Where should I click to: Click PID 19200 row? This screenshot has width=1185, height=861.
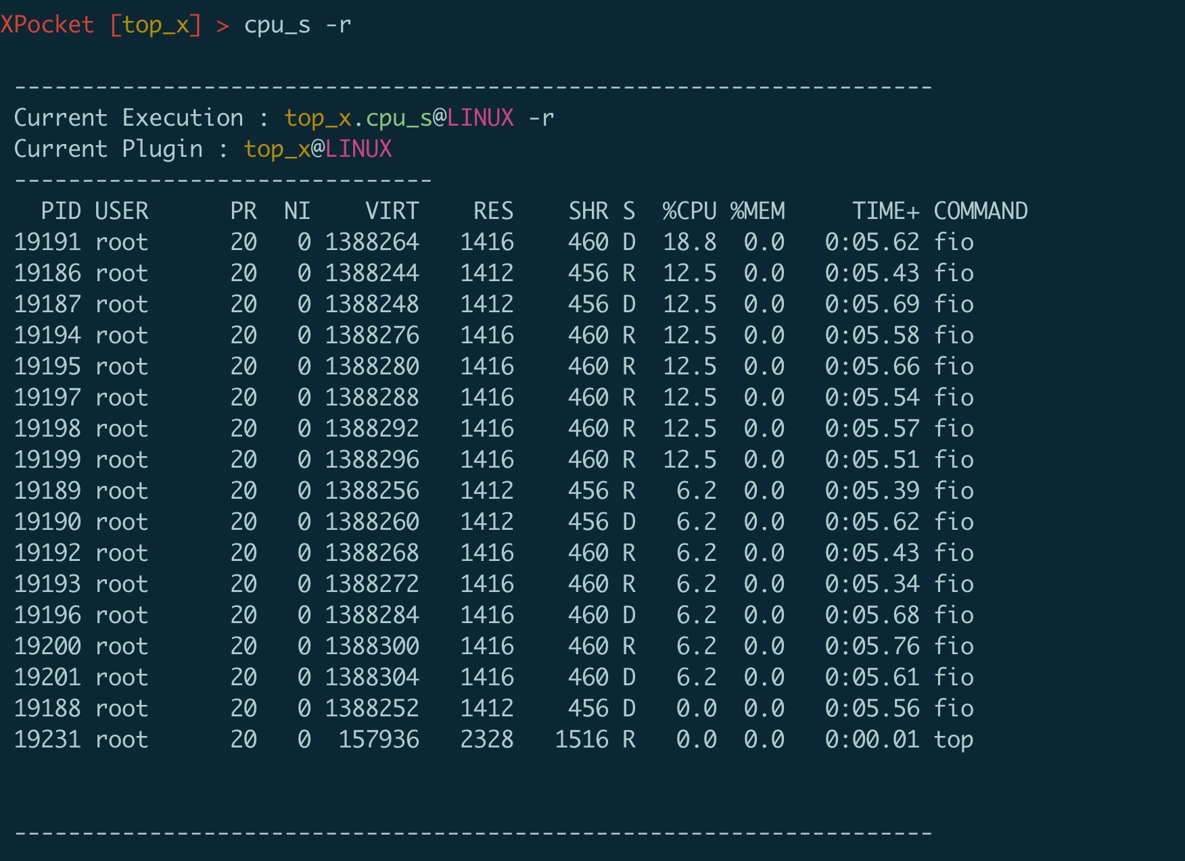[x=47, y=646]
